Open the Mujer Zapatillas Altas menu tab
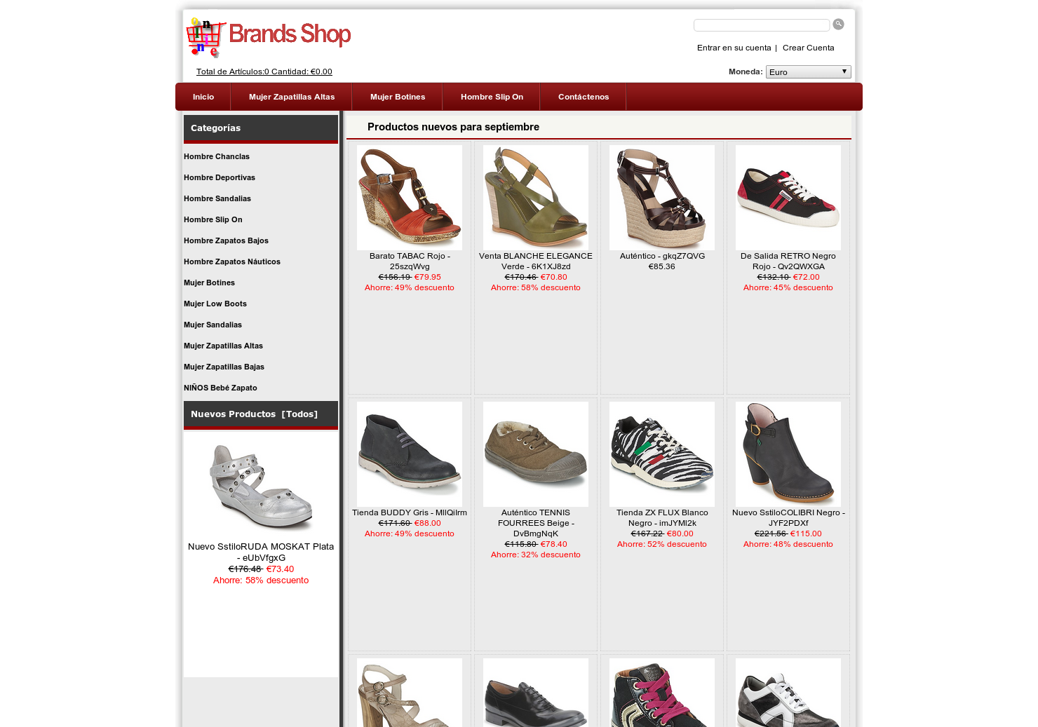The image size is (1038, 727). tap(292, 97)
